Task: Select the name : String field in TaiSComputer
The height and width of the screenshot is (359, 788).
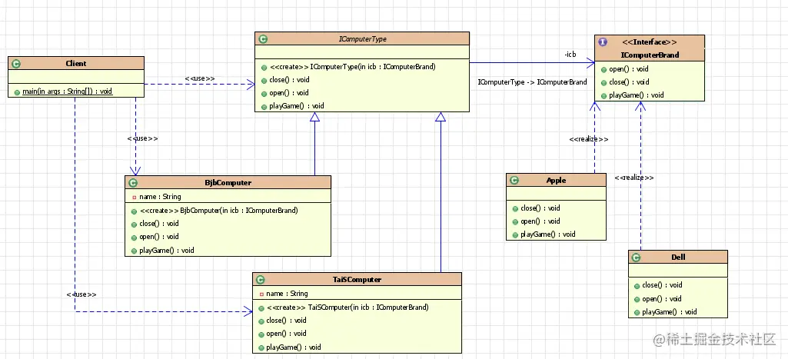Action: click(288, 294)
